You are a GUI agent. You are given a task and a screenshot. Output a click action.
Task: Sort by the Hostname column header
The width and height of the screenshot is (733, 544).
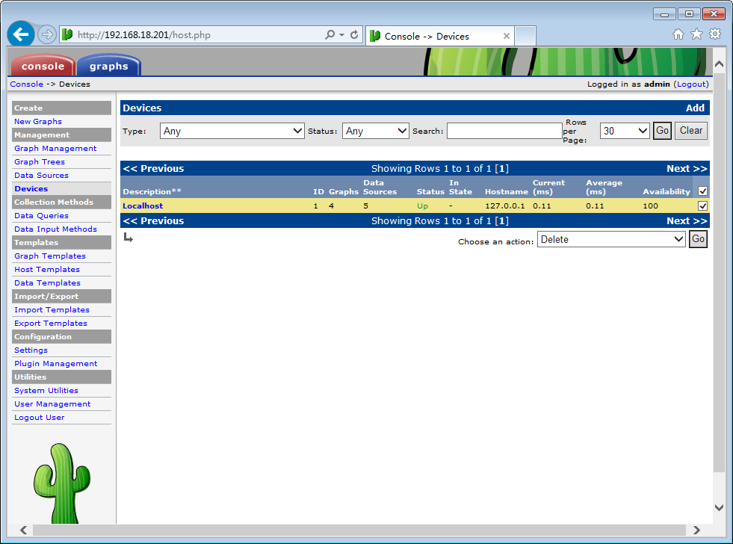click(507, 191)
